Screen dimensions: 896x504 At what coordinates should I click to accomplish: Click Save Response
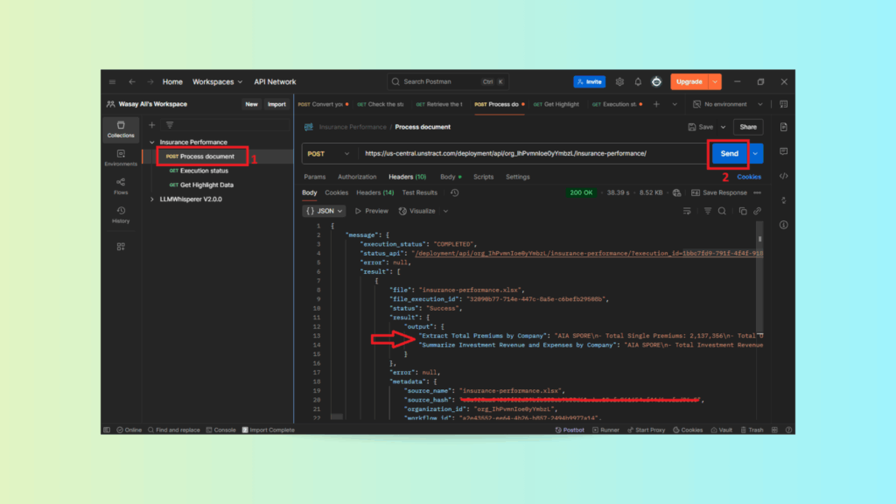click(x=719, y=192)
